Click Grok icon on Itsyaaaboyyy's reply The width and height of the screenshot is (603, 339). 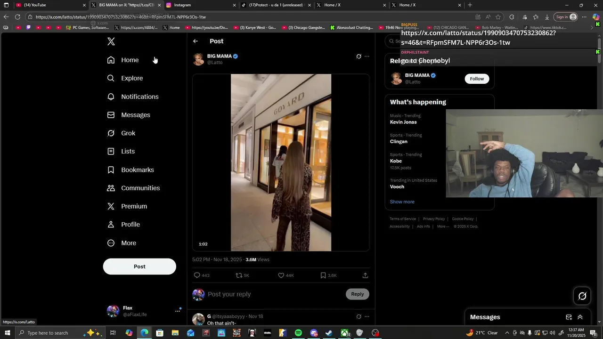(359, 316)
